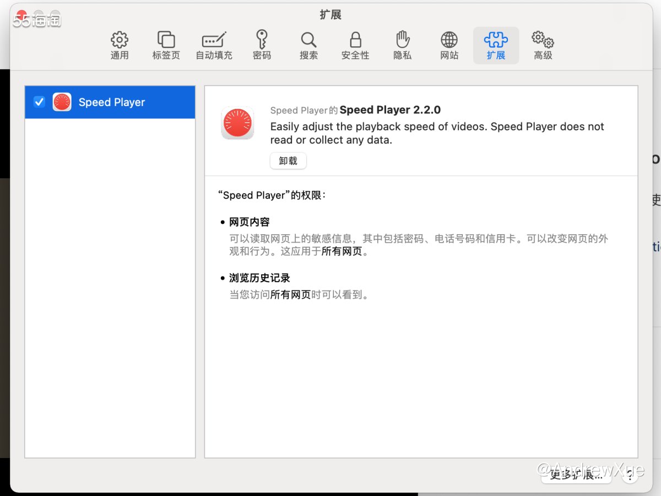The image size is (661, 496).
Task: Click the 更多扩展 more extensions button
Action: tap(576, 475)
